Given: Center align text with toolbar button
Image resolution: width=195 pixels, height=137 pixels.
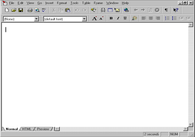Looking at the screenshot, I should tap(151, 18).
